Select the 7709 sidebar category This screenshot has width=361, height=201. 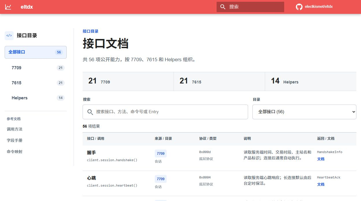tap(36, 68)
